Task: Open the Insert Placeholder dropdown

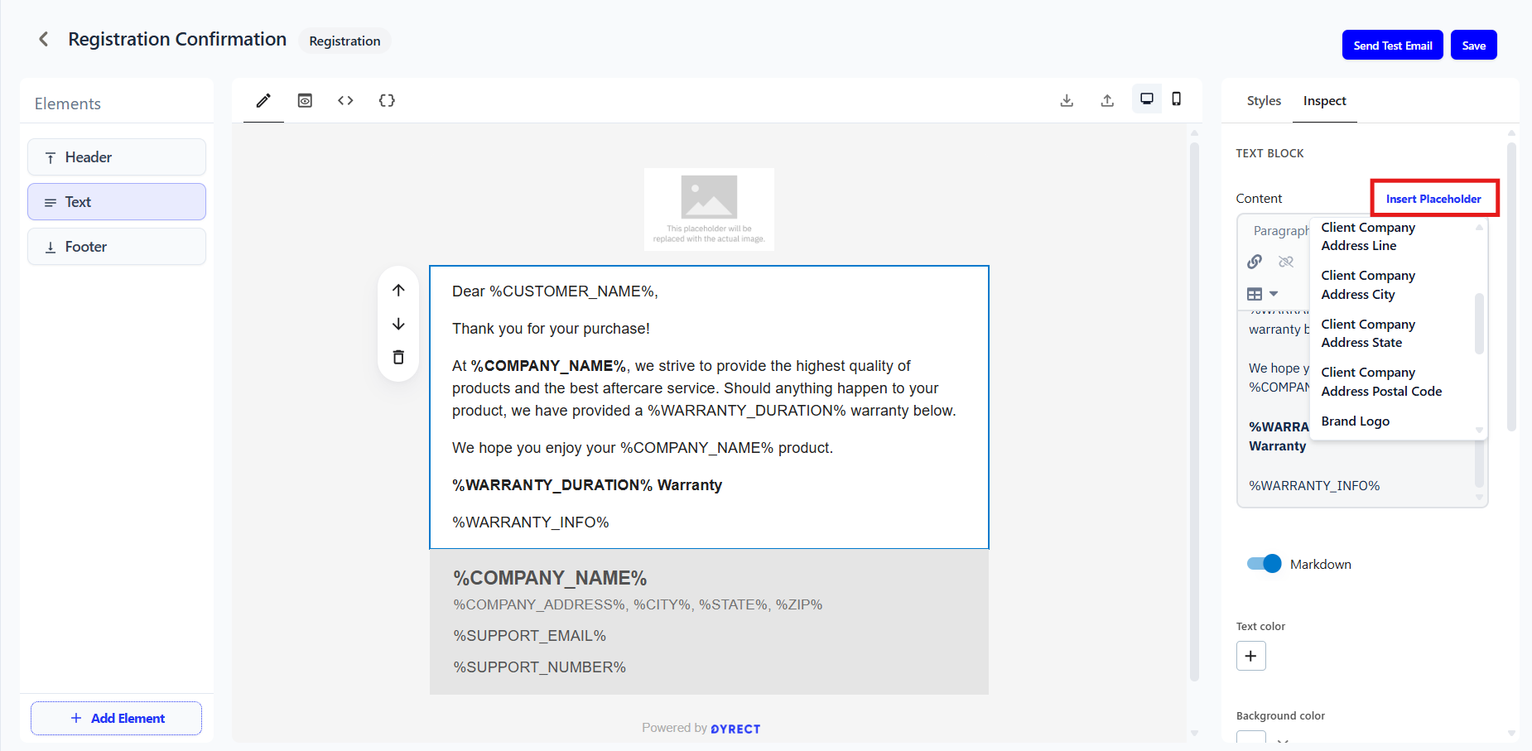Action: (x=1433, y=199)
